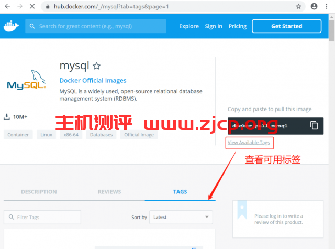Image resolution: width=335 pixels, height=249 pixels.
Task: Select the Official Image chip
Action: pyautogui.click(x=139, y=135)
